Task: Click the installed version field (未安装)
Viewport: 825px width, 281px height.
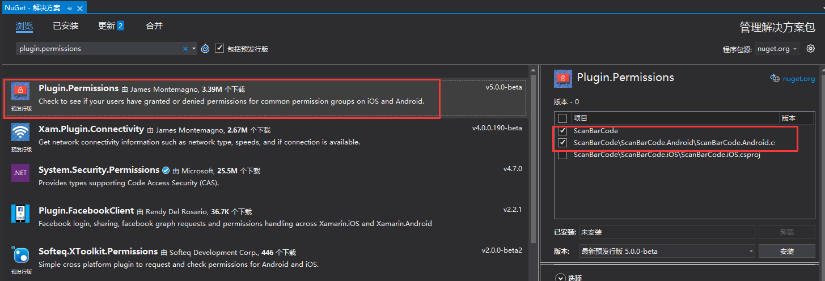Action: coord(667,232)
